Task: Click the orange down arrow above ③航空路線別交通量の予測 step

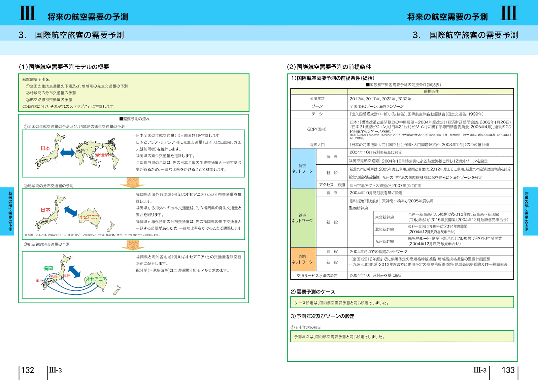Action: [x=133, y=245]
